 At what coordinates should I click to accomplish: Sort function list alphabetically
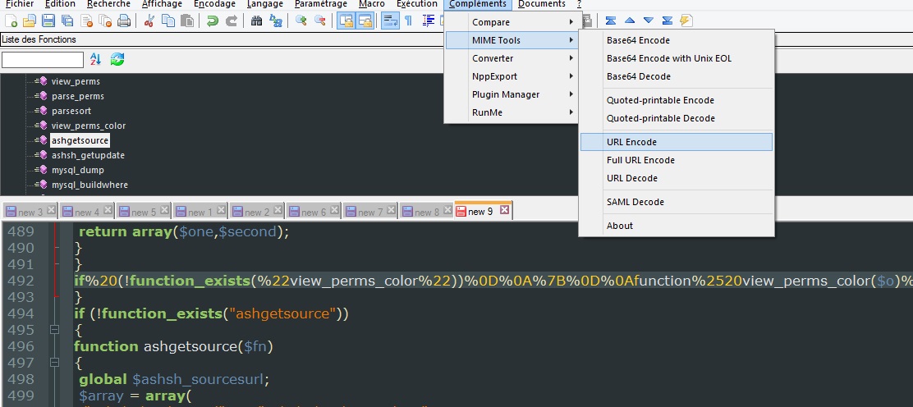click(95, 59)
